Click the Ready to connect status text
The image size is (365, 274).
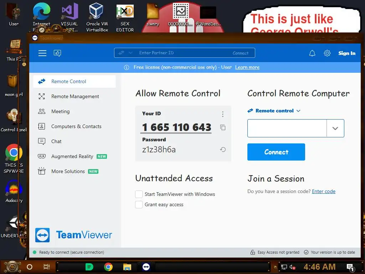71,252
